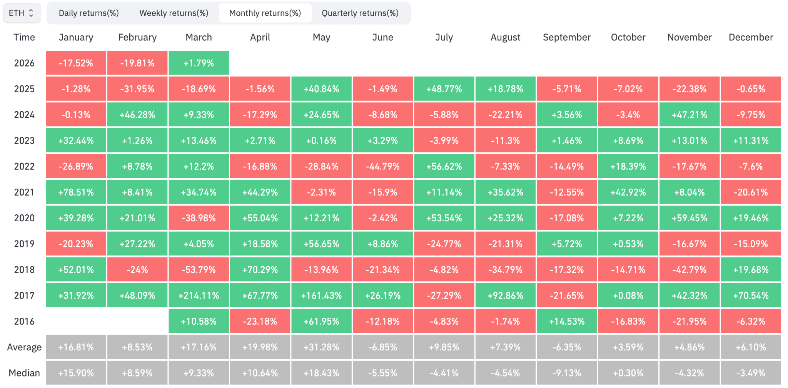The height and width of the screenshot is (388, 788).
Task: Click the December column header
Action: [x=750, y=37]
